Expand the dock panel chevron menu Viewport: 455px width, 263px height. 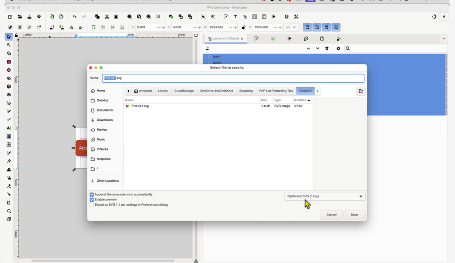click(444, 39)
